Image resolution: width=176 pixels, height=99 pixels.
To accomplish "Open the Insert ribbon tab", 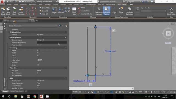I will [16, 4].
